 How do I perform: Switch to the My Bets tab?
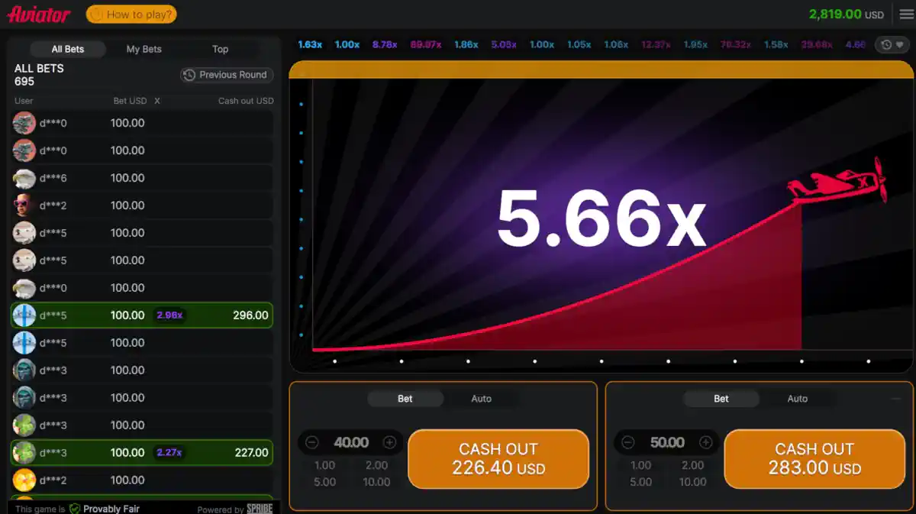pos(144,49)
